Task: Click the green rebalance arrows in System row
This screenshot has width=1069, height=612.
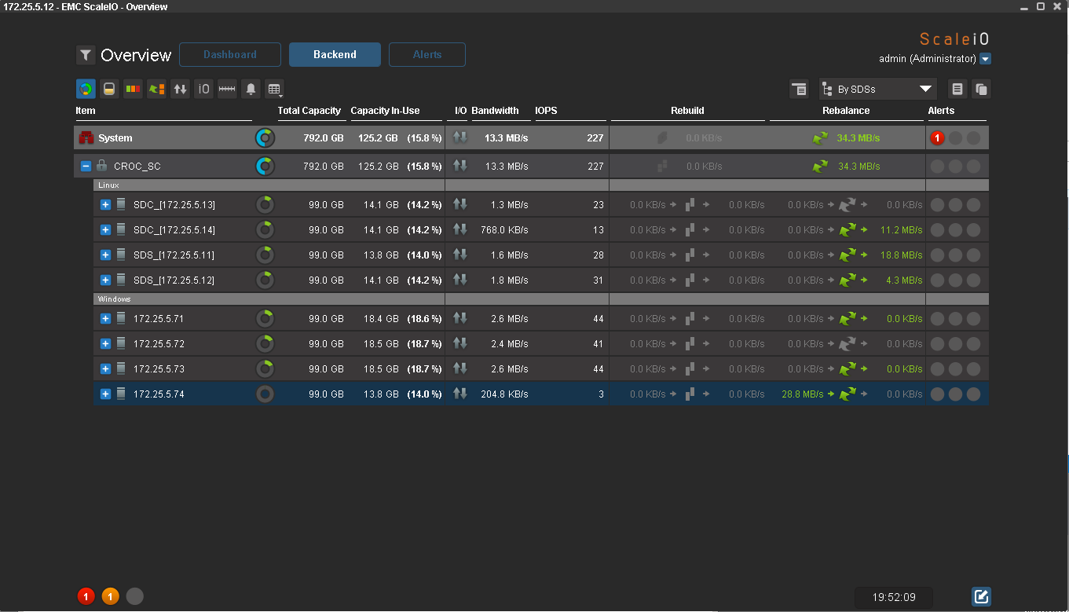Action: [820, 138]
